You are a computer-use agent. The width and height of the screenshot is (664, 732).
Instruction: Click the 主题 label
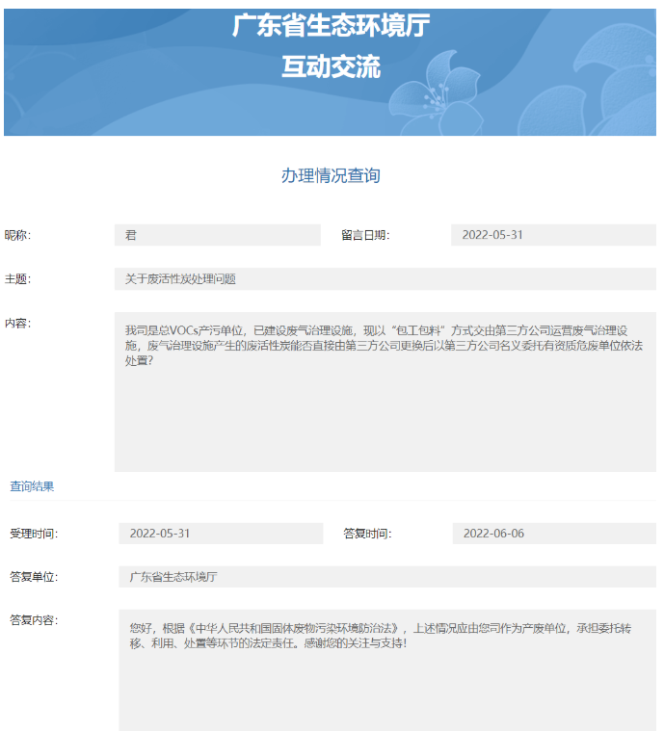[17, 279]
